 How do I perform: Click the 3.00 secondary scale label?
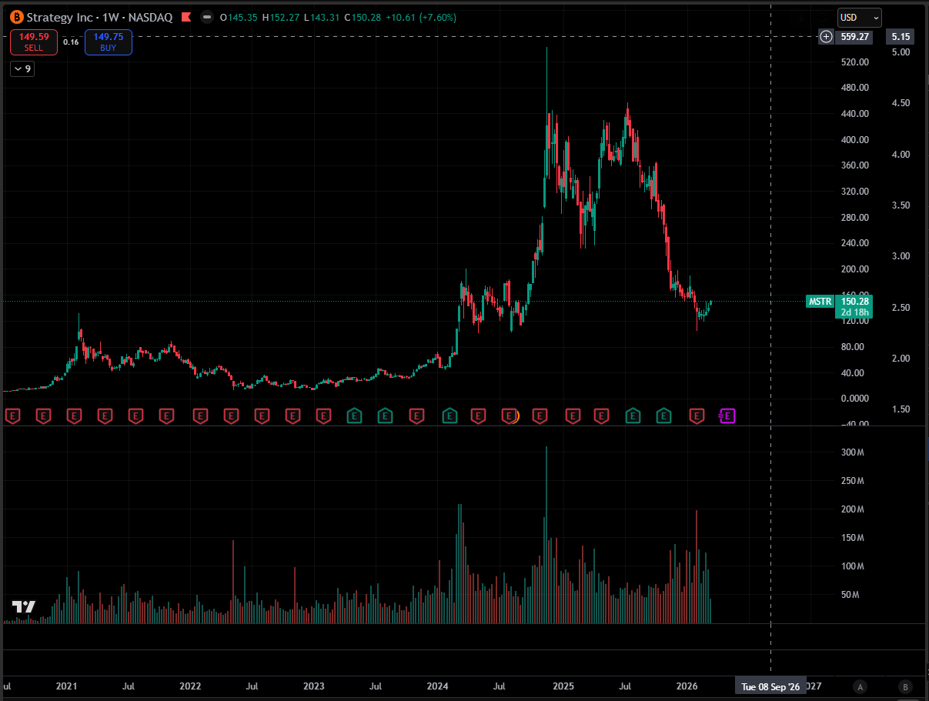pos(901,256)
